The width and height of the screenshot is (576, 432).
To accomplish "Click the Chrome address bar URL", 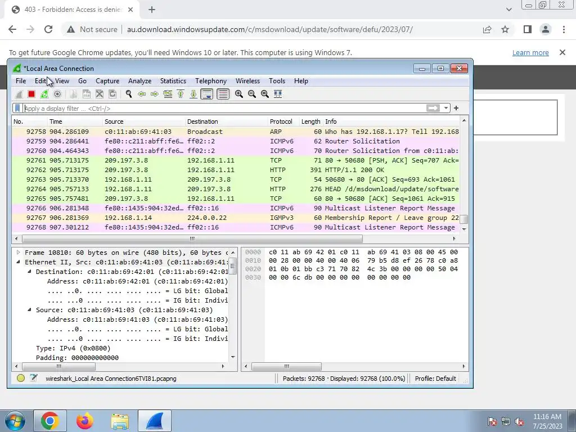I will coord(269,29).
